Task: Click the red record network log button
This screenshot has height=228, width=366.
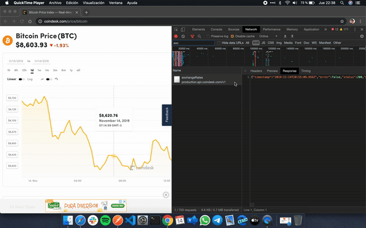Action: 176,36
